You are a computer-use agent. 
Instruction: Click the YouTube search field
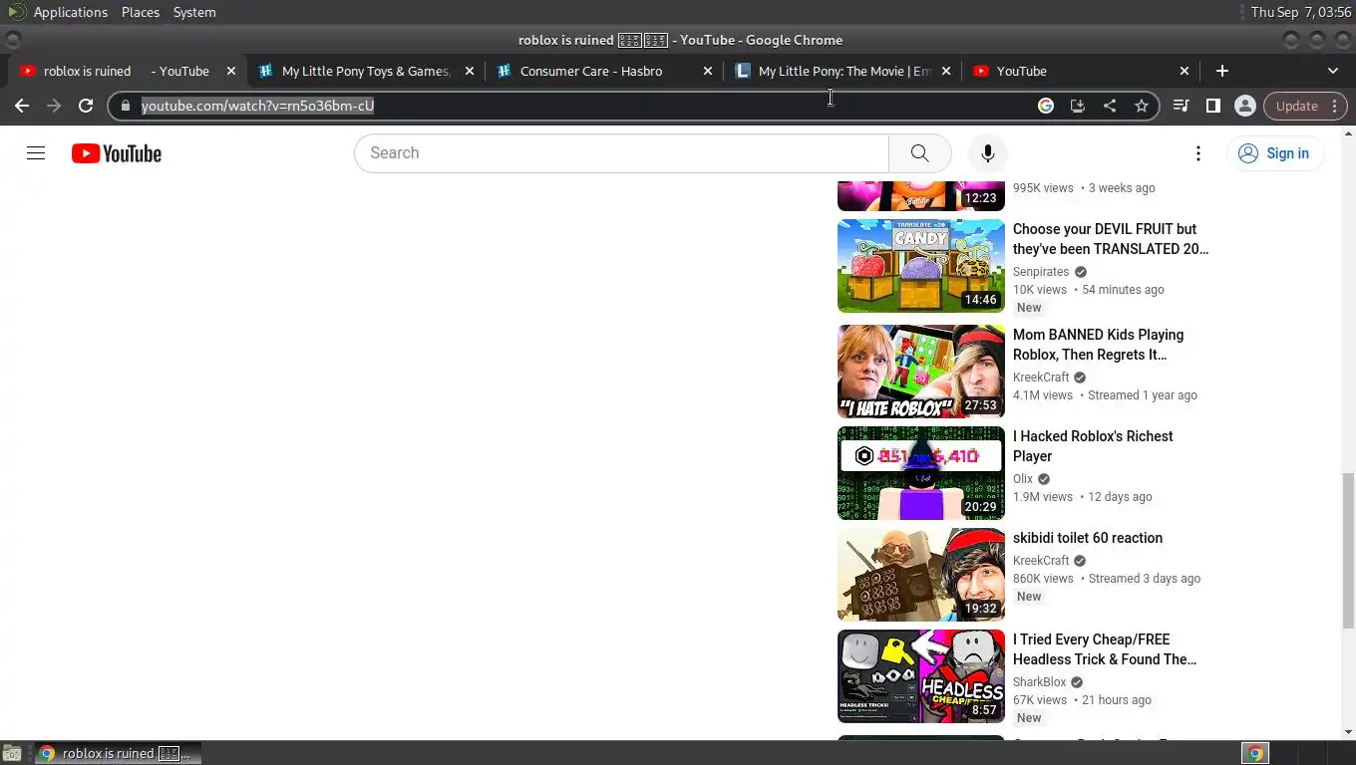pyautogui.click(x=621, y=153)
